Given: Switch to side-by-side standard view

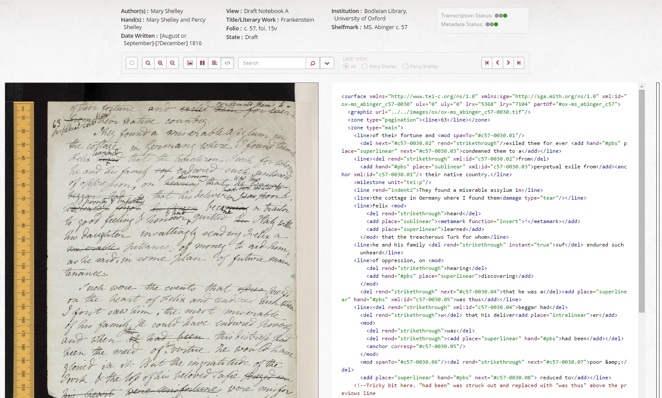Looking at the screenshot, I should 202,63.
